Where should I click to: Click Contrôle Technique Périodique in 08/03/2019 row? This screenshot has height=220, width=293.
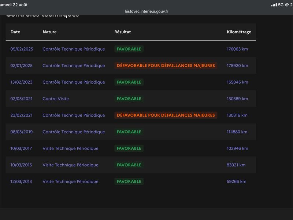pyautogui.click(x=74, y=132)
